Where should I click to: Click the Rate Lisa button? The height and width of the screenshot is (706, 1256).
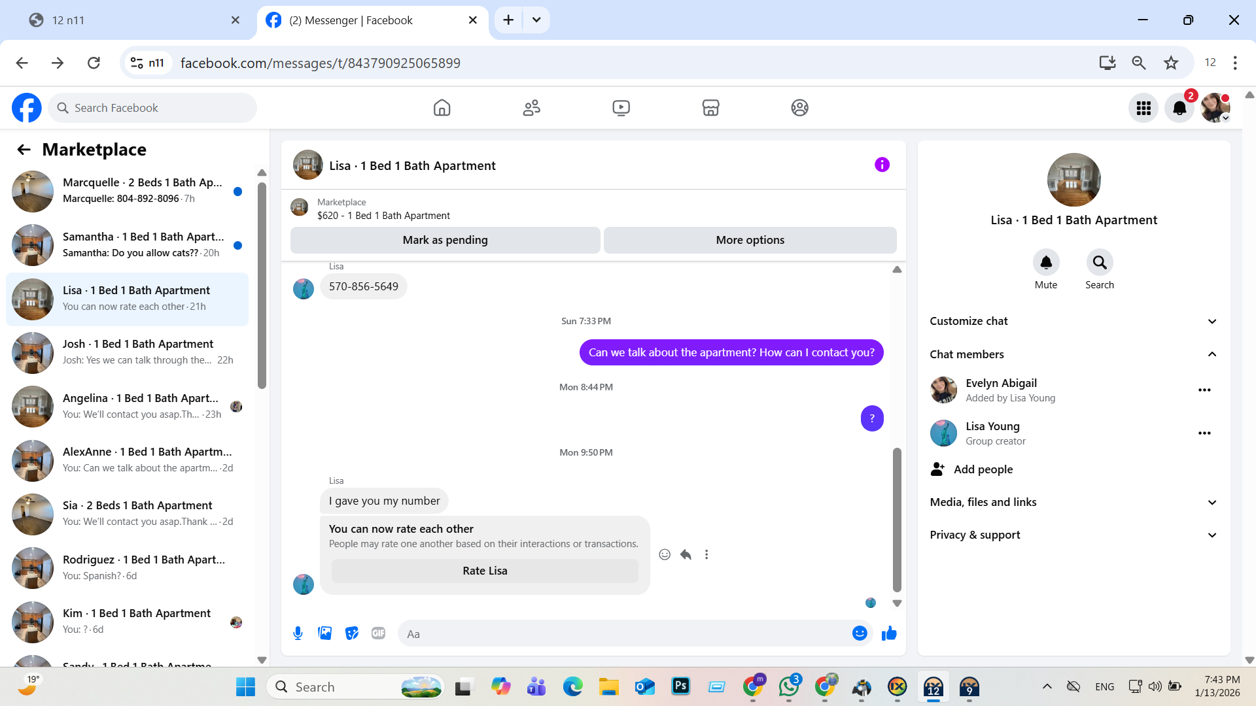485,571
